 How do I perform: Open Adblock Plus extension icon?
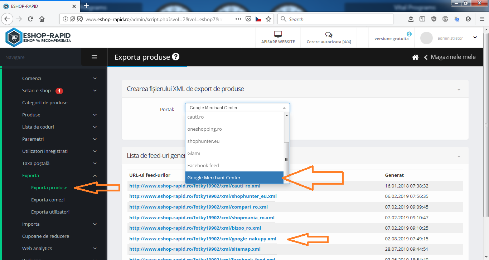tap(445, 19)
